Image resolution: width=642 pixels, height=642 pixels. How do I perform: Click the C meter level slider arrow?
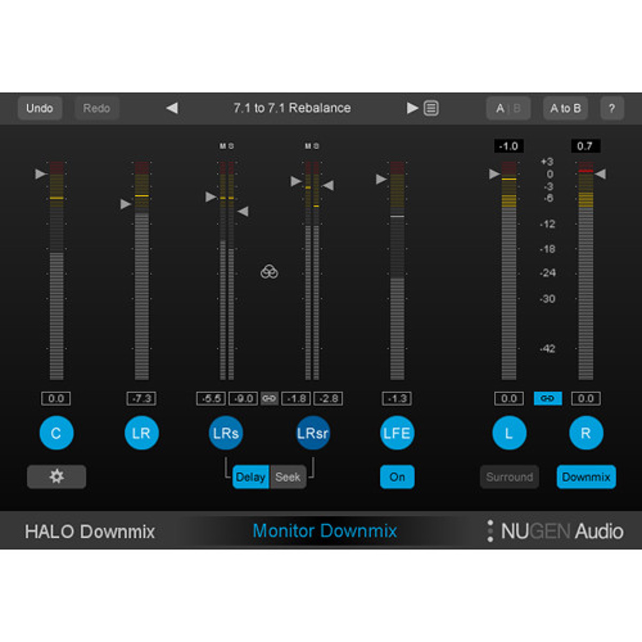[x=41, y=174]
